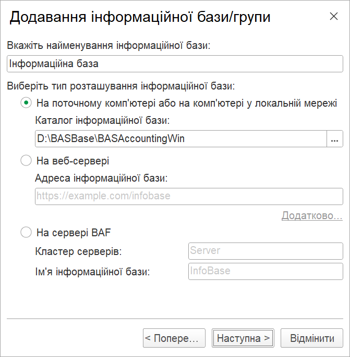
Task: Click the Вкажіть найменування інформаційної бази label
Action: click(x=108, y=45)
